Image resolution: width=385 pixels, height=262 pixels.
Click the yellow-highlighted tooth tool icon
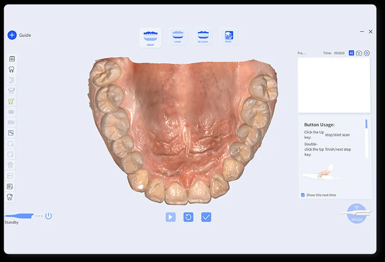click(x=11, y=101)
